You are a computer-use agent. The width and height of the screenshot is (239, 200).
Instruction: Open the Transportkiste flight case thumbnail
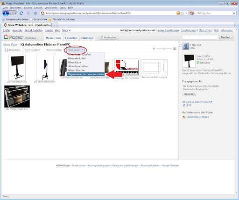pyautogui.click(x=17, y=96)
